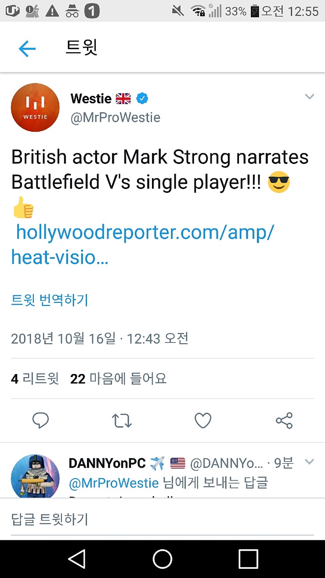Like the tweet with heart icon

[x=203, y=421]
